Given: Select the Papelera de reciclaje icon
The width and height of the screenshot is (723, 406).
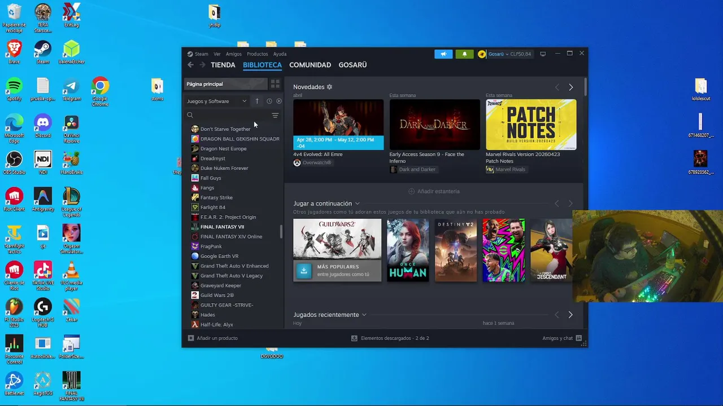Looking at the screenshot, I should [14, 18].
